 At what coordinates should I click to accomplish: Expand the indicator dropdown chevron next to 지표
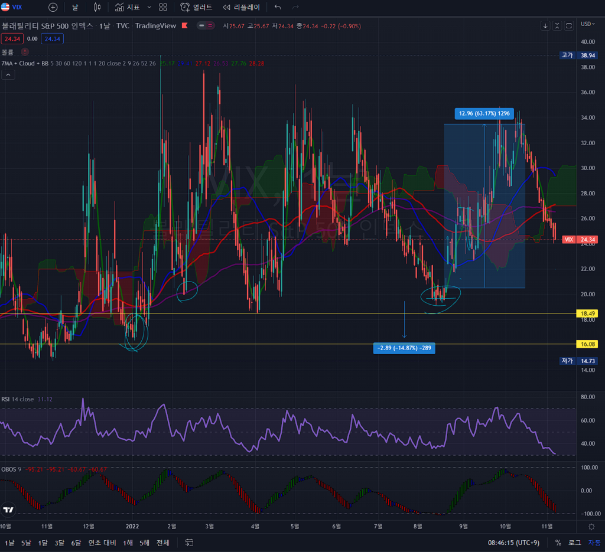tap(149, 7)
